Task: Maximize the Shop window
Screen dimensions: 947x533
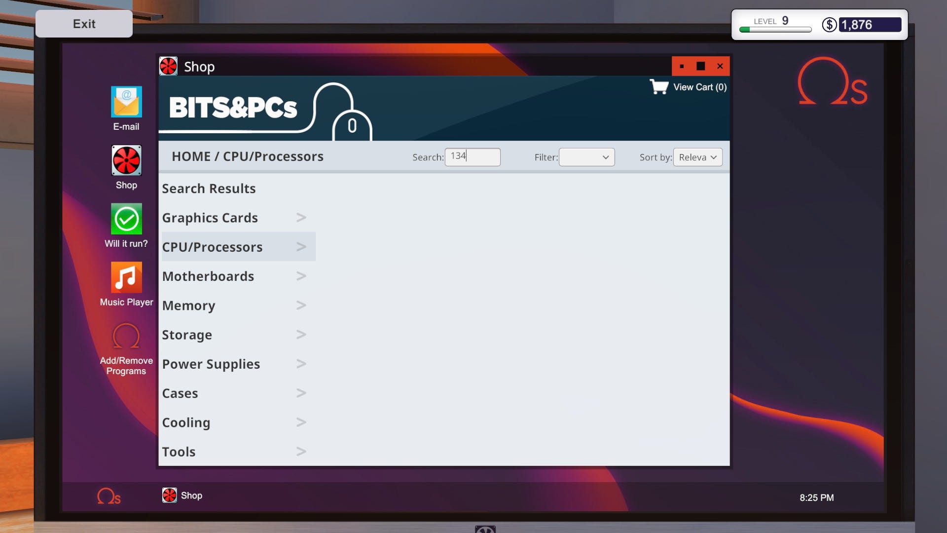Action: (700, 66)
